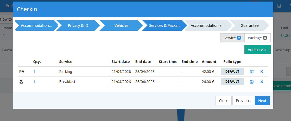
Task: Select Services & Packages step
Action: click(165, 26)
